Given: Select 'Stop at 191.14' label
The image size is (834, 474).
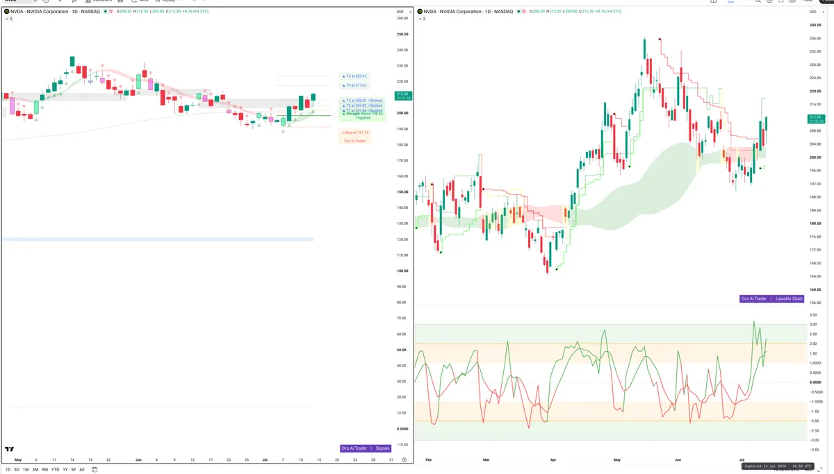Looking at the screenshot, I should coord(354,133).
